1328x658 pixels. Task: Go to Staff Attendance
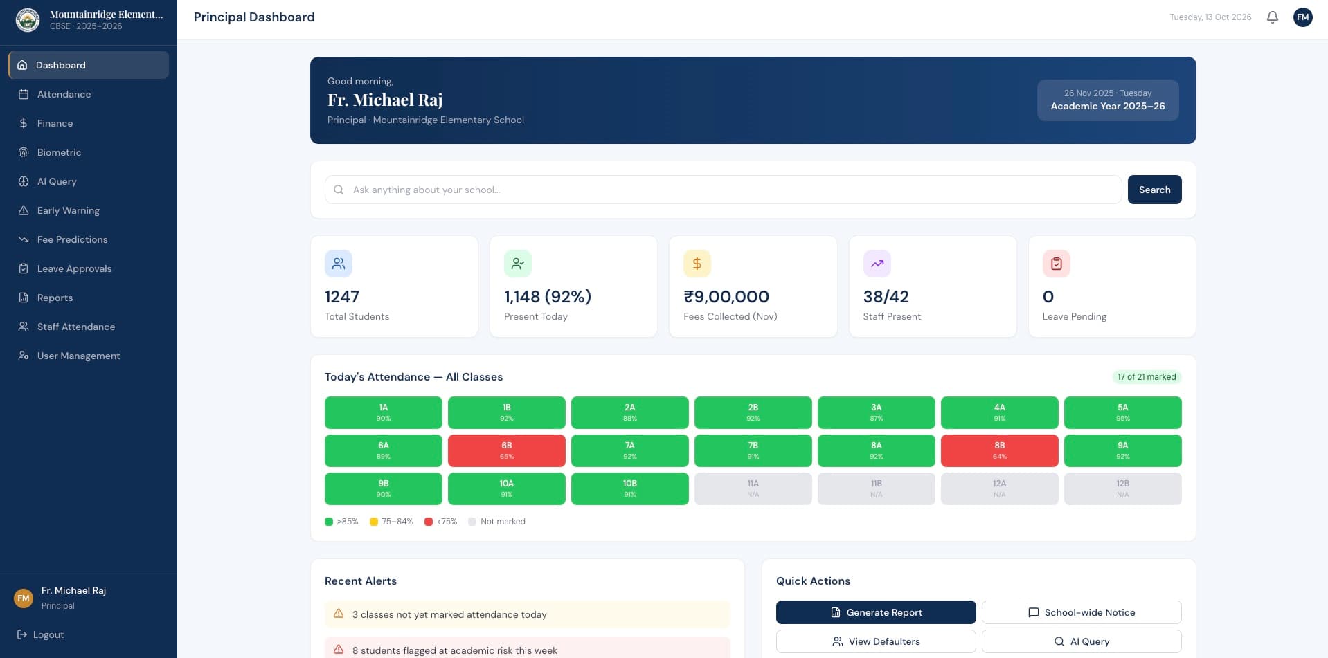[x=89, y=327]
